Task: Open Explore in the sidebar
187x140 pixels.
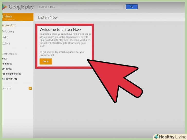Action: click(6, 43)
